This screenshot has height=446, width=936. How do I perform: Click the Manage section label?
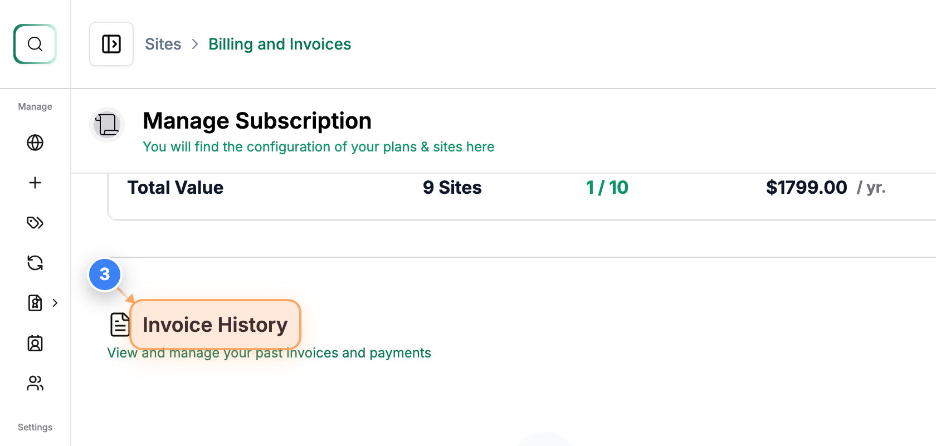click(x=35, y=106)
